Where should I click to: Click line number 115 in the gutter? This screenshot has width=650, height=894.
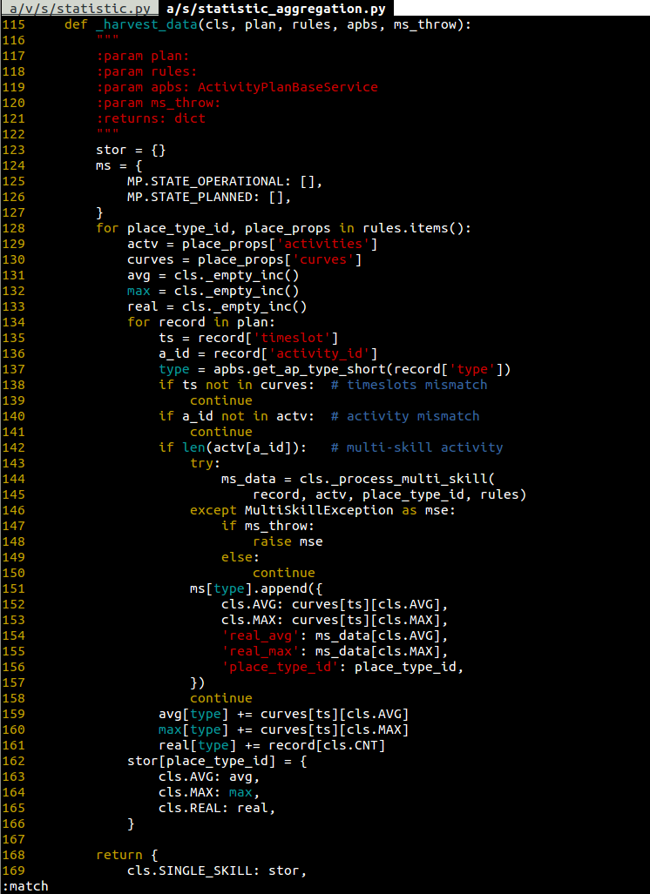click(x=14, y=24)
